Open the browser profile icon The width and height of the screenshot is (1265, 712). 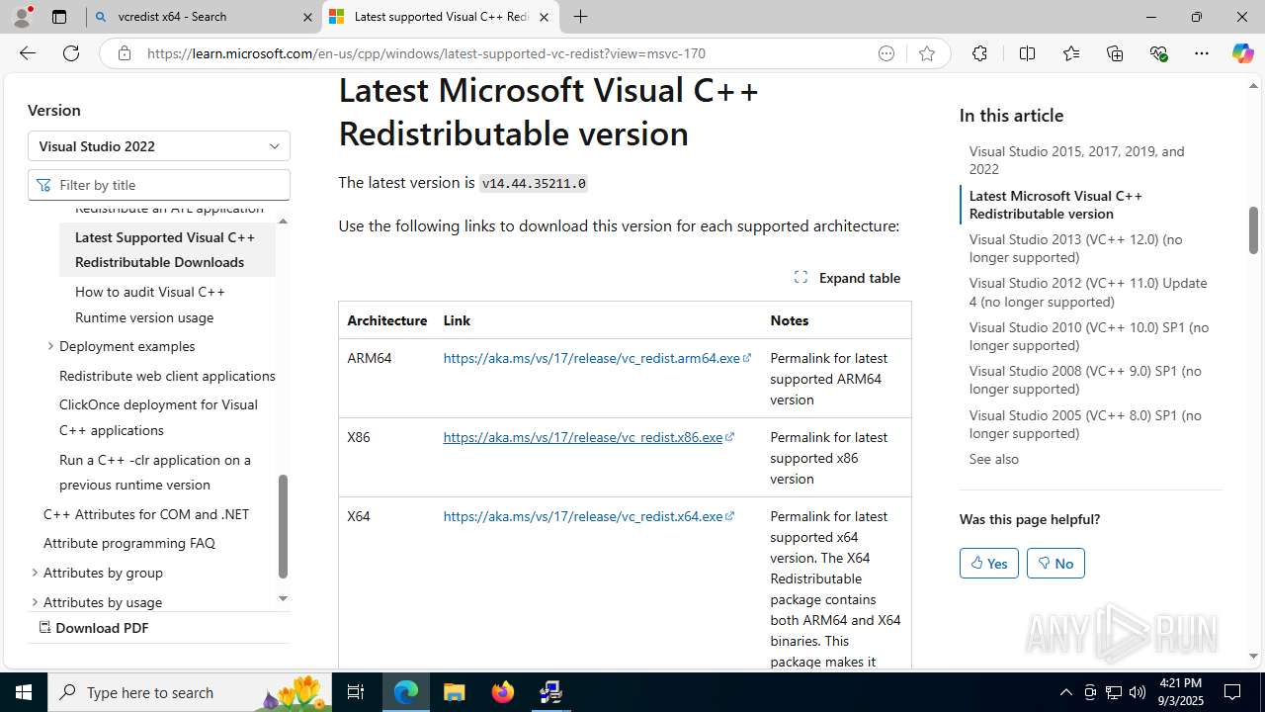22,17
